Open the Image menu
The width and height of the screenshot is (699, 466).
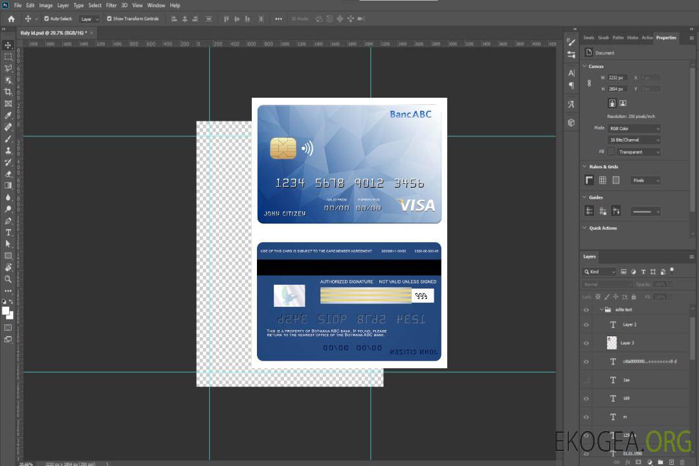(46, 5)
